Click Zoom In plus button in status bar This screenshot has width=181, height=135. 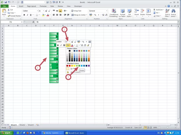[x=176, y=127]
